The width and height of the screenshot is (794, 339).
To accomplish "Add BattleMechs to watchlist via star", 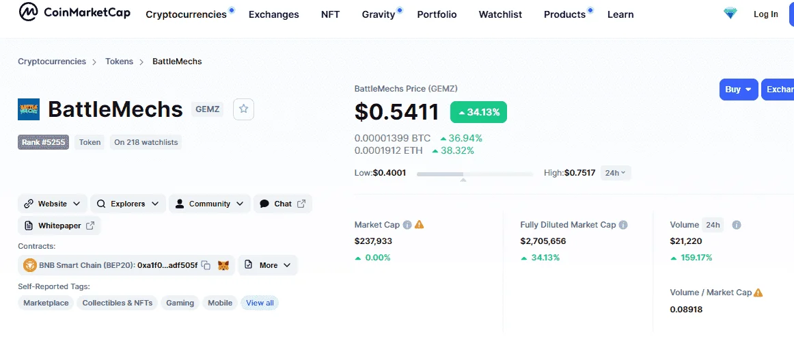I will pos(243,109).
